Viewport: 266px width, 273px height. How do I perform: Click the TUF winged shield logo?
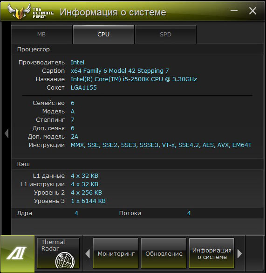coord(19,12)
